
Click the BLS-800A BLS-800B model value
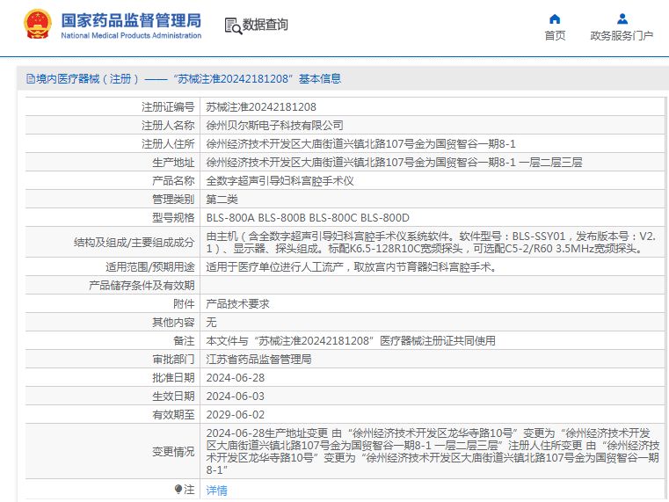tap(308, 218)
